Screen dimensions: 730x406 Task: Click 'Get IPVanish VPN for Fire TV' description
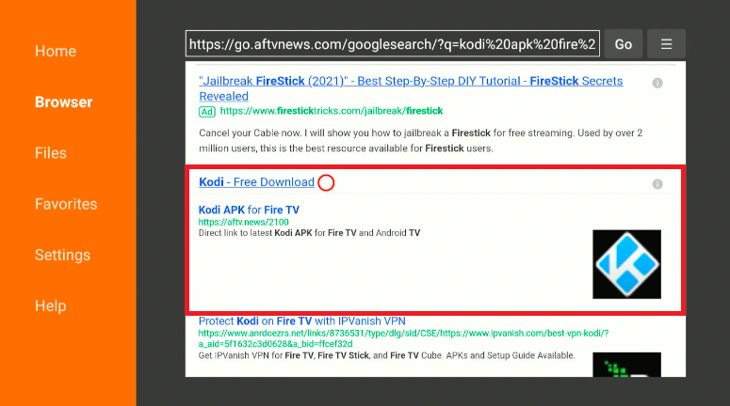coord(386,356)
